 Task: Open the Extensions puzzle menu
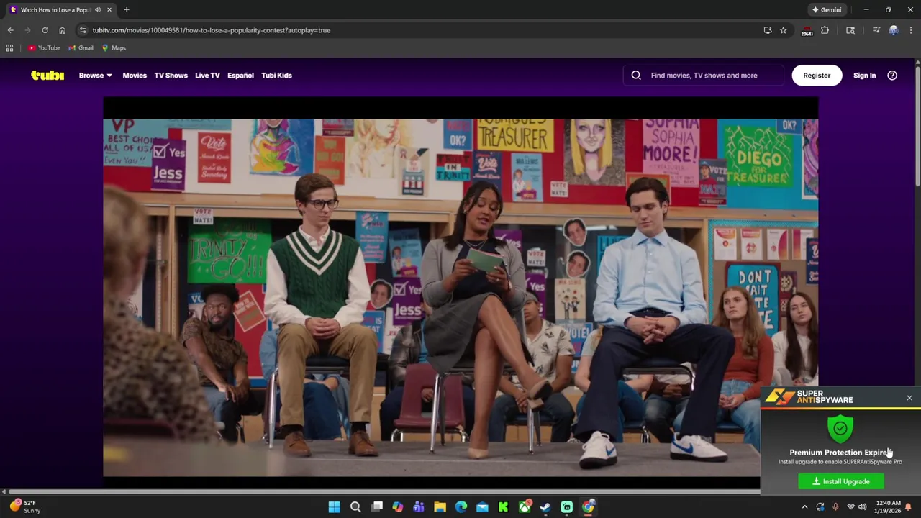click(825, 30)
